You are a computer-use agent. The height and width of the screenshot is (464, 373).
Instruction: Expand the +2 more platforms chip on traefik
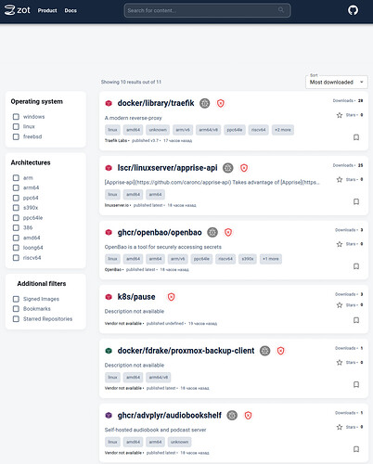tap(283, 130)
